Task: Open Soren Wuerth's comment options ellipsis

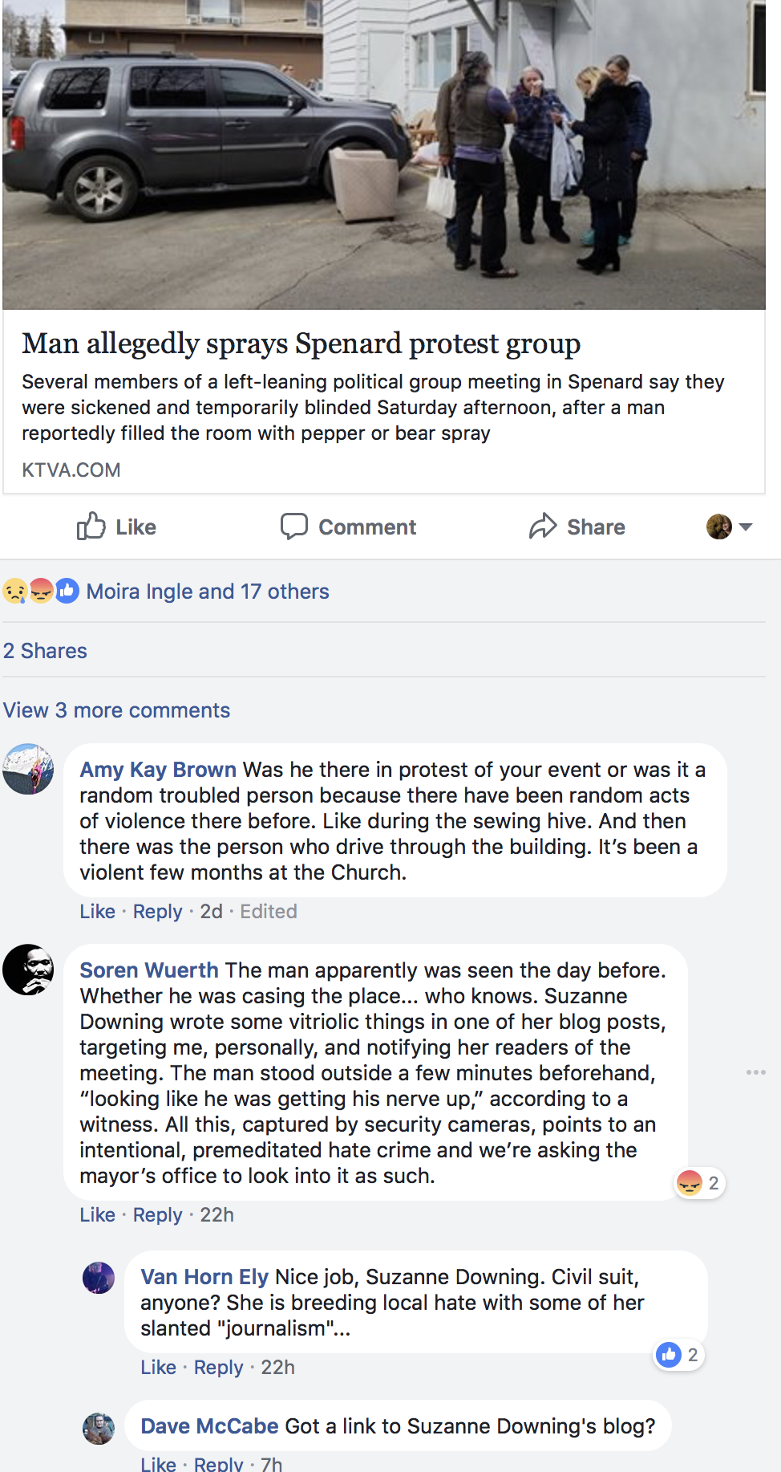Action: coord(755,1072)
